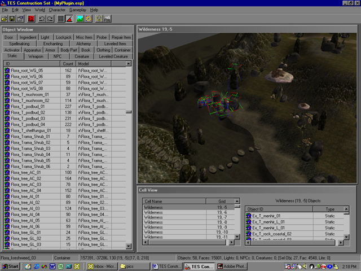Open the World menu
Viewport: 361px width, 271px height.
[39, 10]
